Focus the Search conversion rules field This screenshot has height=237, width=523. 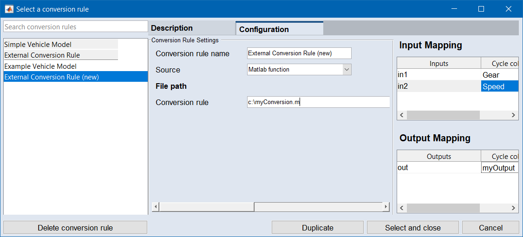coord(75,27)
